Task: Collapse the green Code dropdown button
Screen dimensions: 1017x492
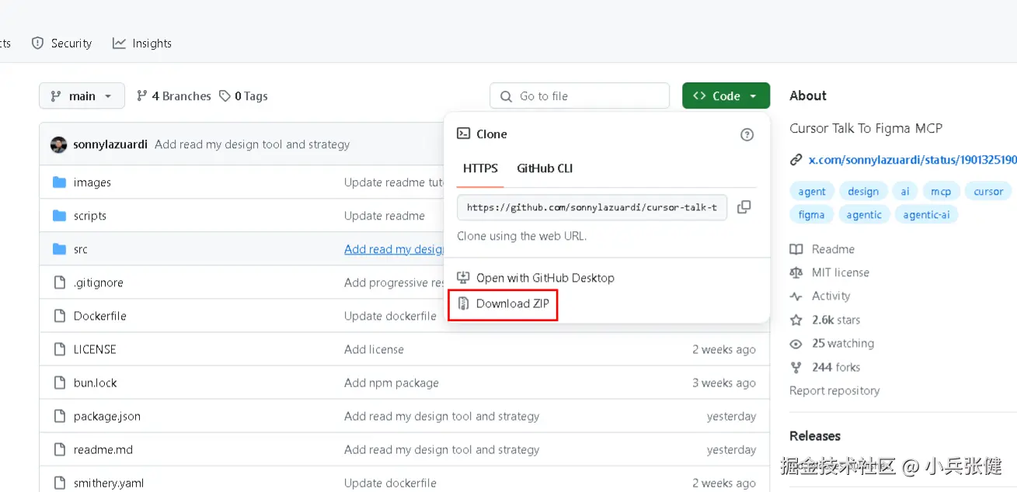Action: 726,96
